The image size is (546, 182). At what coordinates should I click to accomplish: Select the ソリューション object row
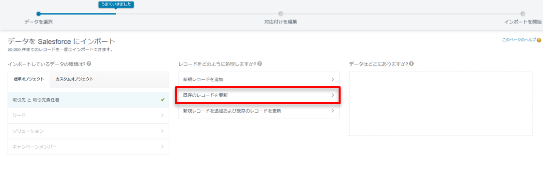click(x=89, y=131)
